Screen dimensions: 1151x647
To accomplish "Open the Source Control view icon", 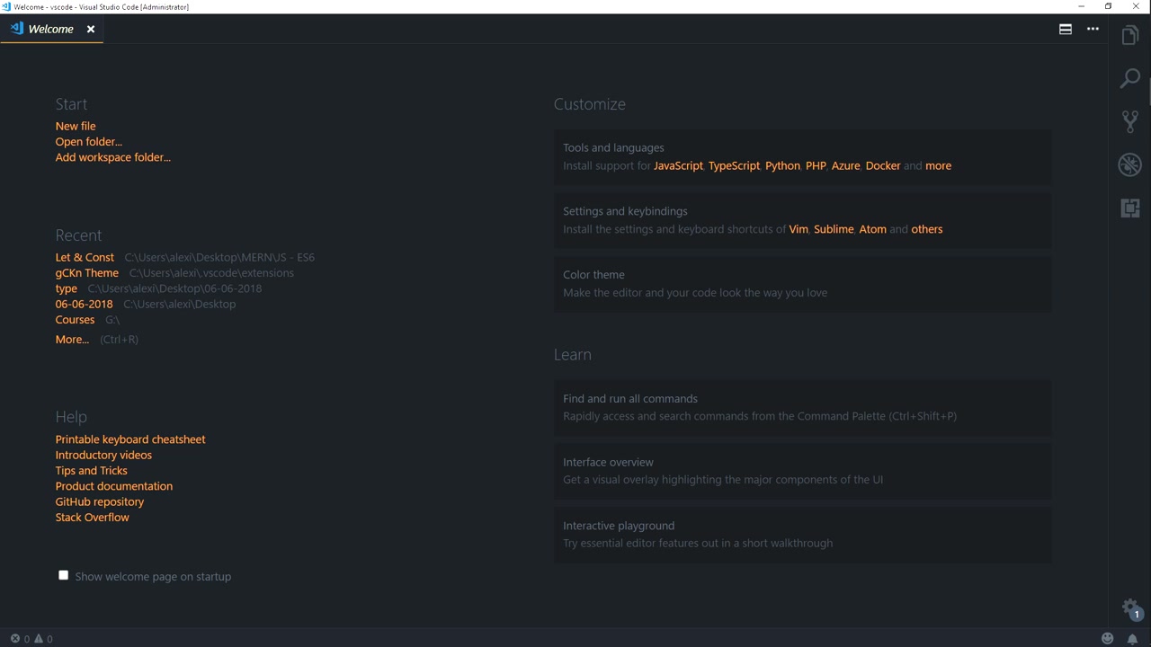I will tap(1130, 121).
